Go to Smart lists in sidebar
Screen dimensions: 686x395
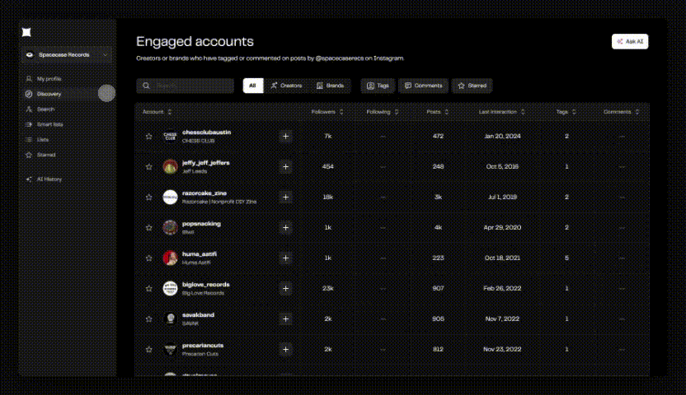click(49, 124)
